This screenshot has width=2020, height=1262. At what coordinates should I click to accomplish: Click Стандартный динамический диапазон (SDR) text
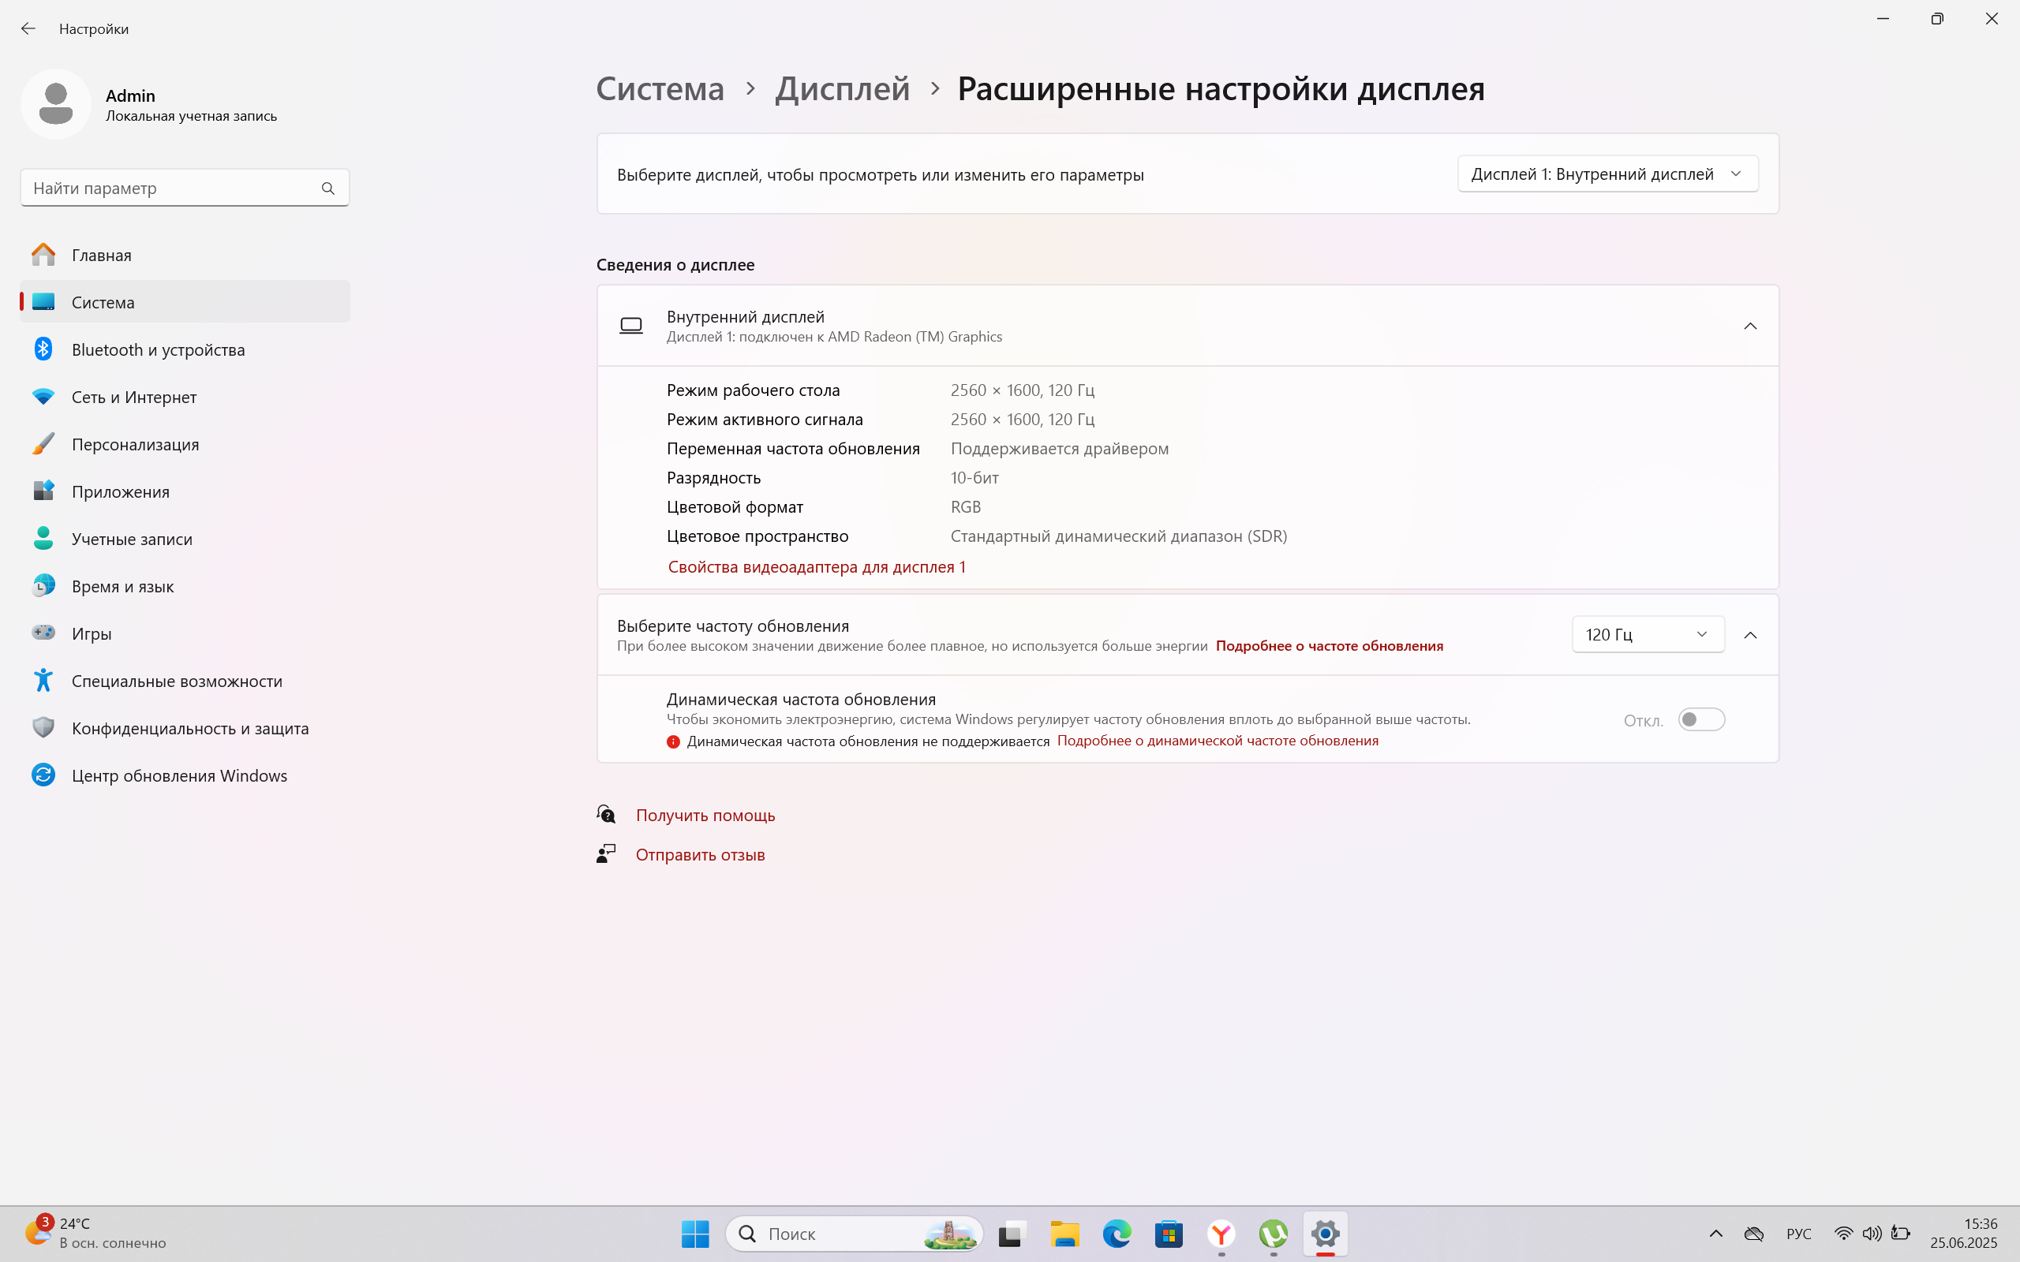tap(1119, 536)
